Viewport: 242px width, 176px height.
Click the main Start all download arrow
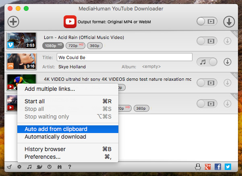[x=229, y=22]
